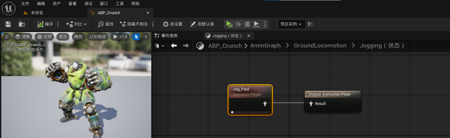Open 类设置 class settings
Screen dimensions: 450x138
(x=172, y=24)
